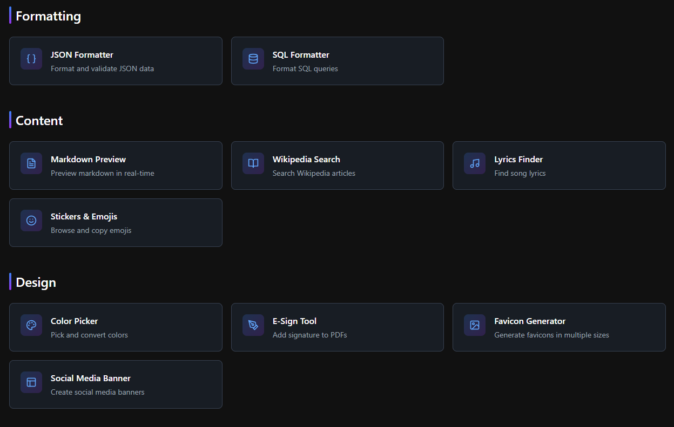Viewport: 674px width, 427px height.
Task: Click the Lyrics Finder music note icon
Action: tap(474, 163)
